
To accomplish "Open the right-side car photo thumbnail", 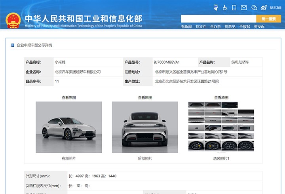I will [x=69, y=127].
